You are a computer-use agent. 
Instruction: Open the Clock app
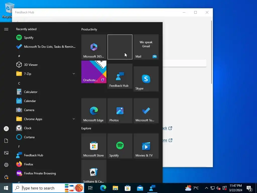pyautogui.click(x=46, y=128)
